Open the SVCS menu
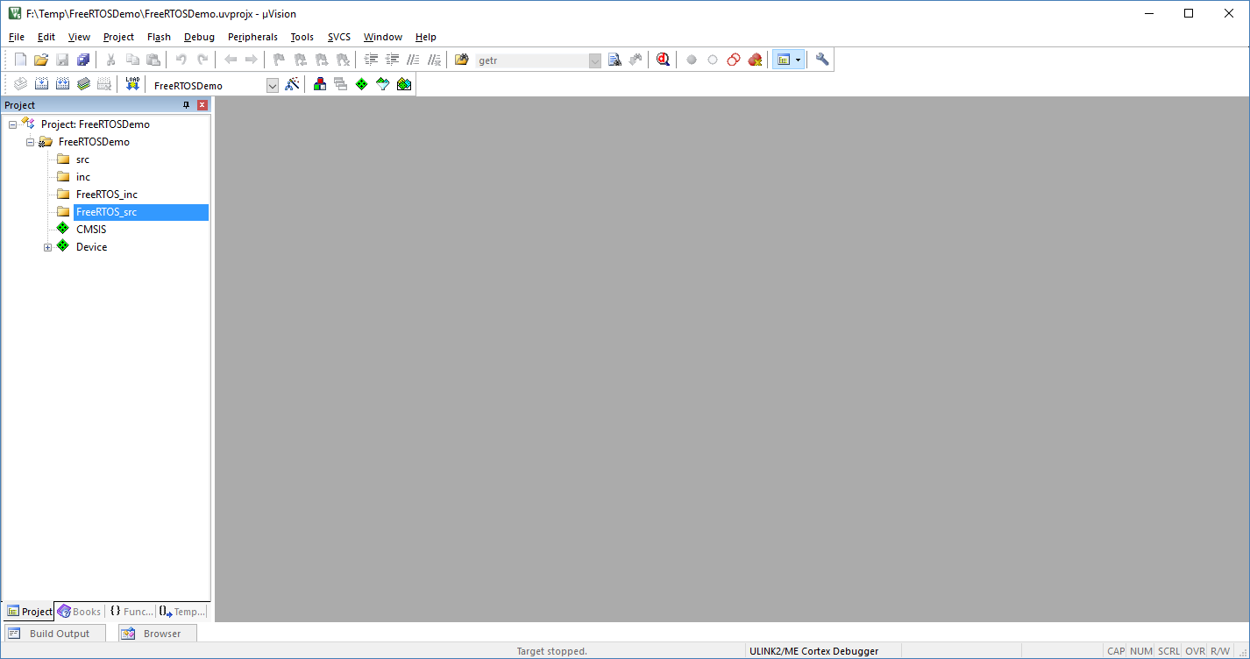 pos(339,37)
